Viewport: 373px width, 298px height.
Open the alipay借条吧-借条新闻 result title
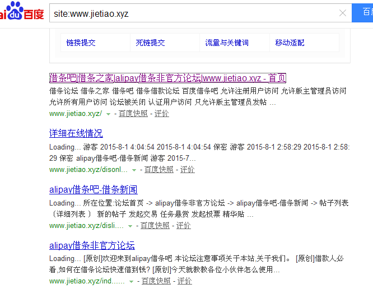tap(94, 189)
